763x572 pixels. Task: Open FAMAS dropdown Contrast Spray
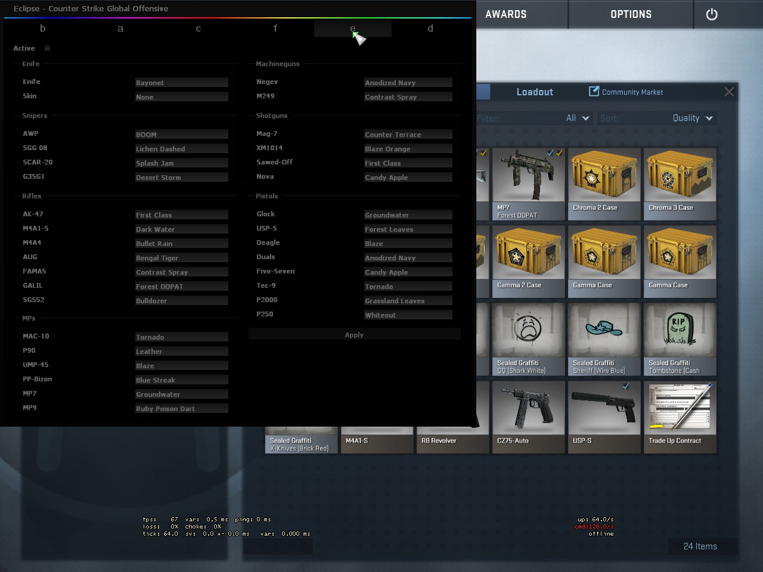(182, 272)
